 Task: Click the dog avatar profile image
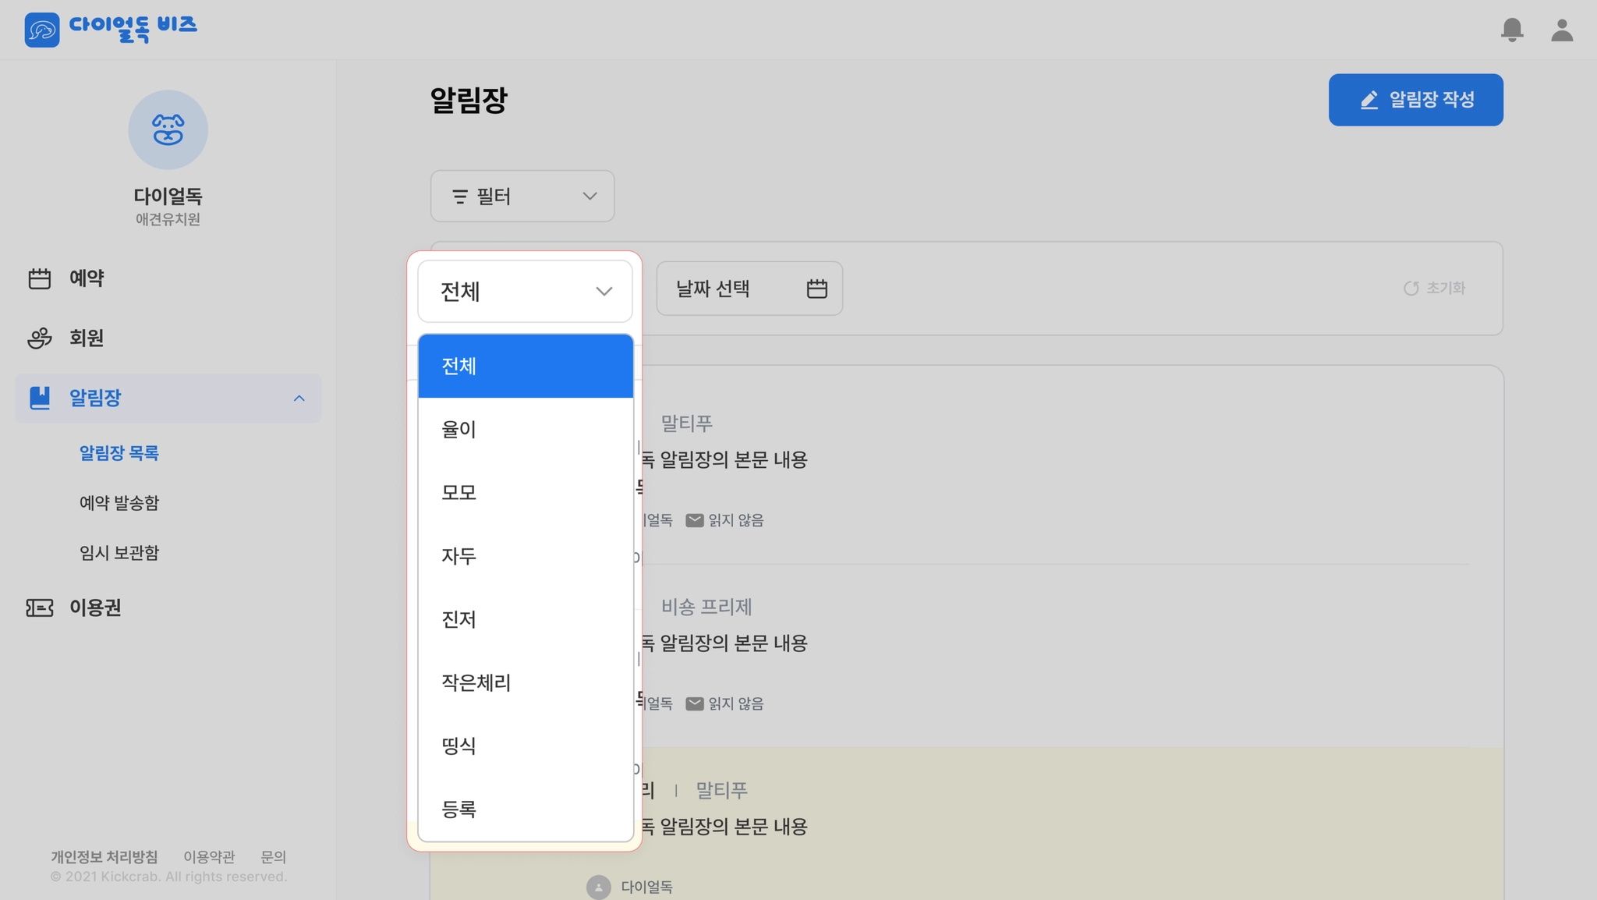(168, 129)
